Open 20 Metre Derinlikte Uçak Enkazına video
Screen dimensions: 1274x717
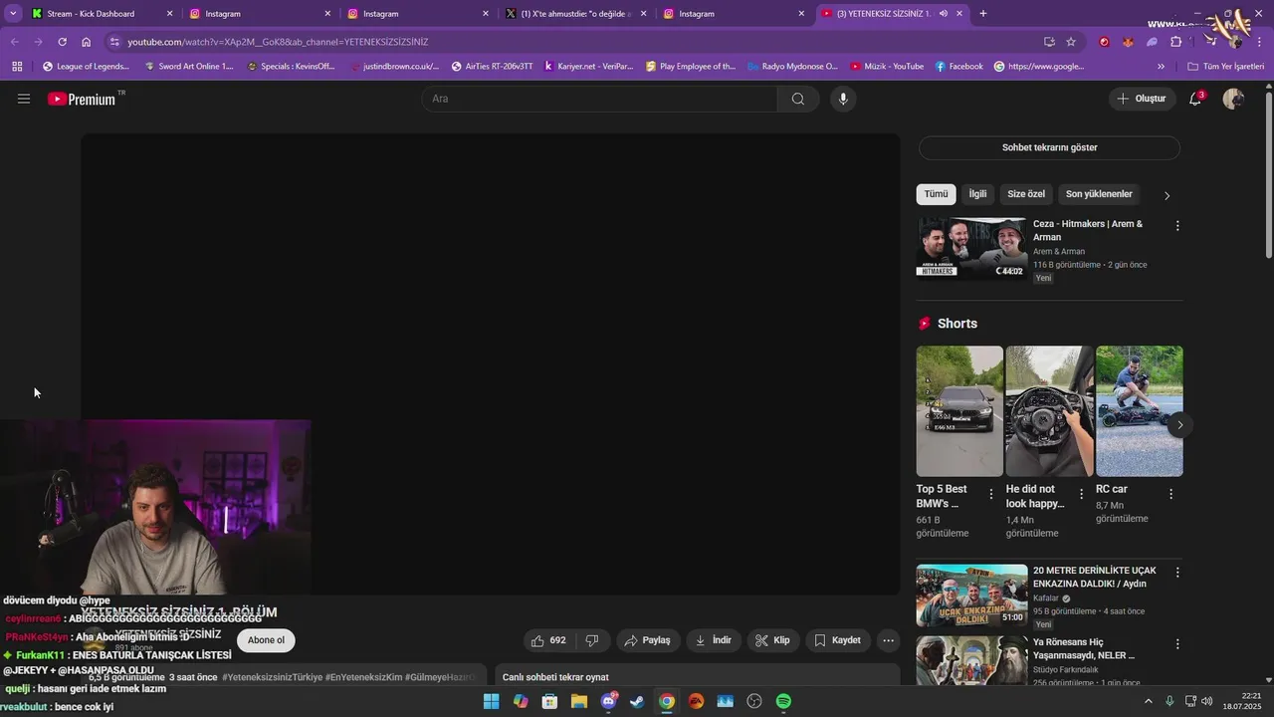(971, 596)
